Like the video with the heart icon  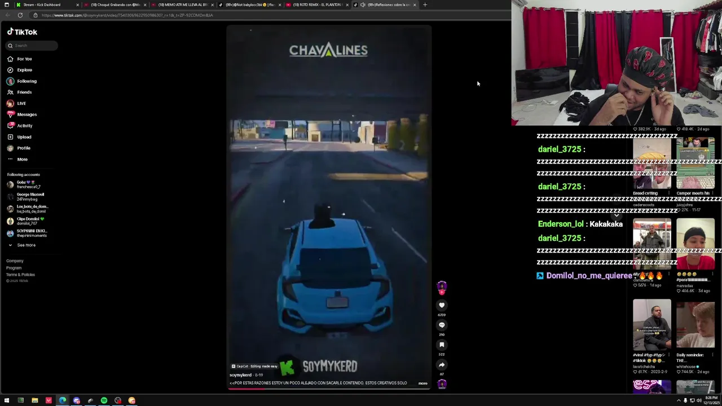pos(442,305)
